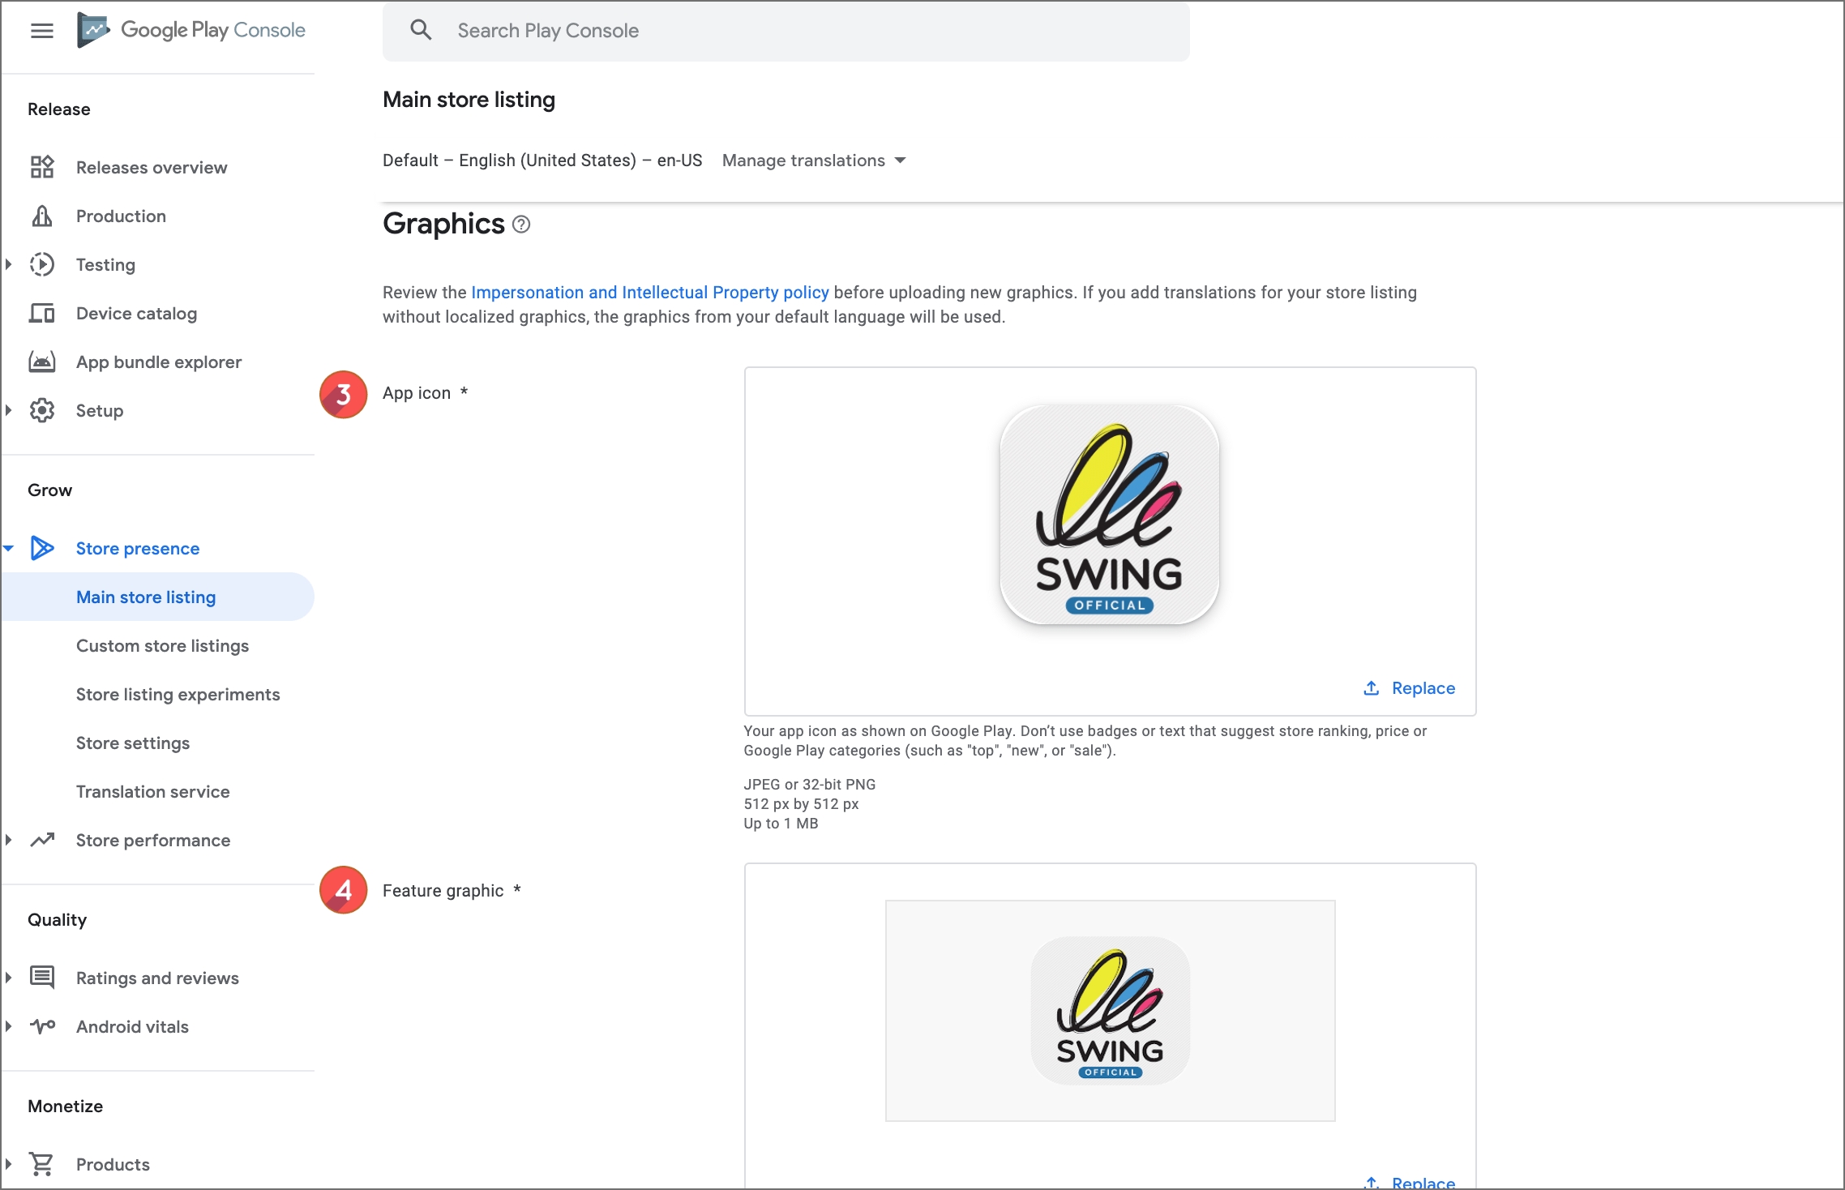Click the 'JPEG or 32-bit PNG' text
1845x1190 pixels.
(x=810, y=784)
